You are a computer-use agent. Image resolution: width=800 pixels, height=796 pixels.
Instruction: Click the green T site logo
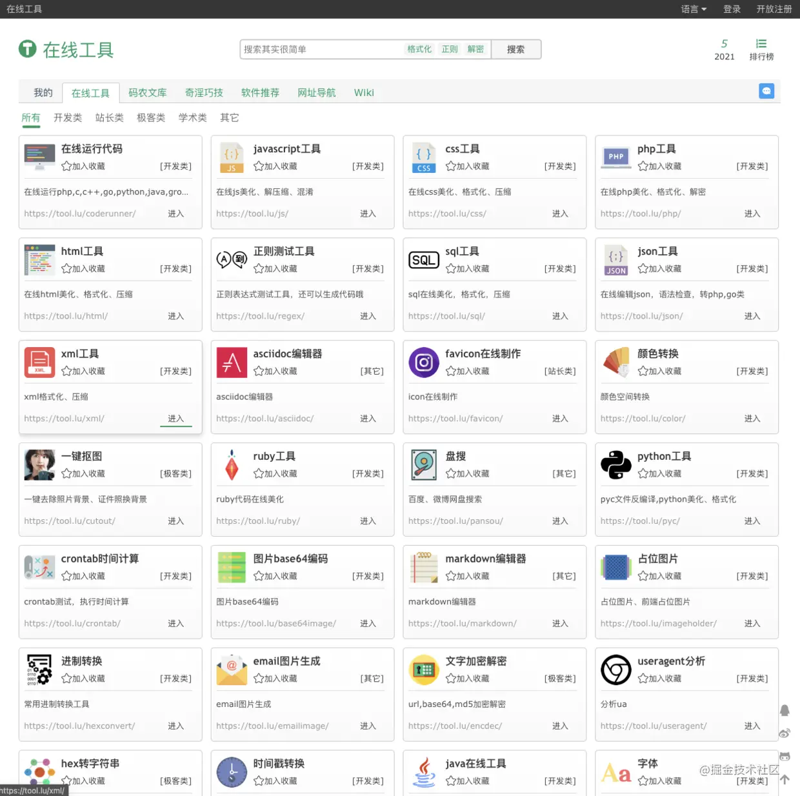(28, 48)
